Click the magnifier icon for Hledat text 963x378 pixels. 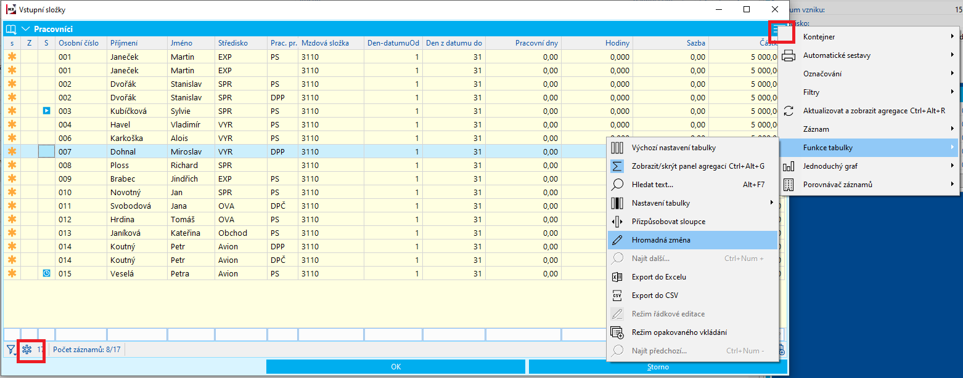tap(617, 185)
